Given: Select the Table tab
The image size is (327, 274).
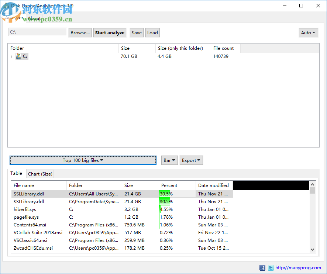Looking at the screenshot, I should coord(17,173).
